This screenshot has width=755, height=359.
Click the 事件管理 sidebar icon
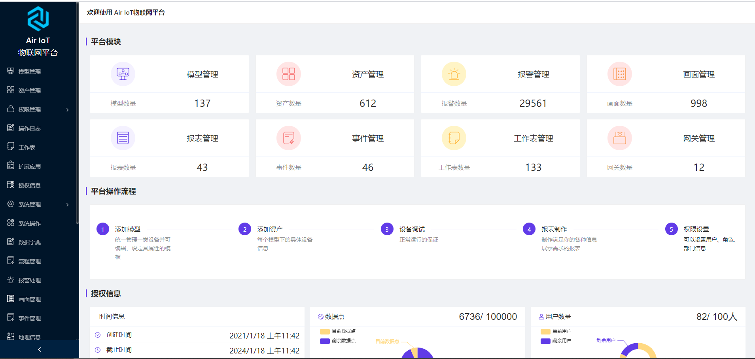[x=11, y=317]
